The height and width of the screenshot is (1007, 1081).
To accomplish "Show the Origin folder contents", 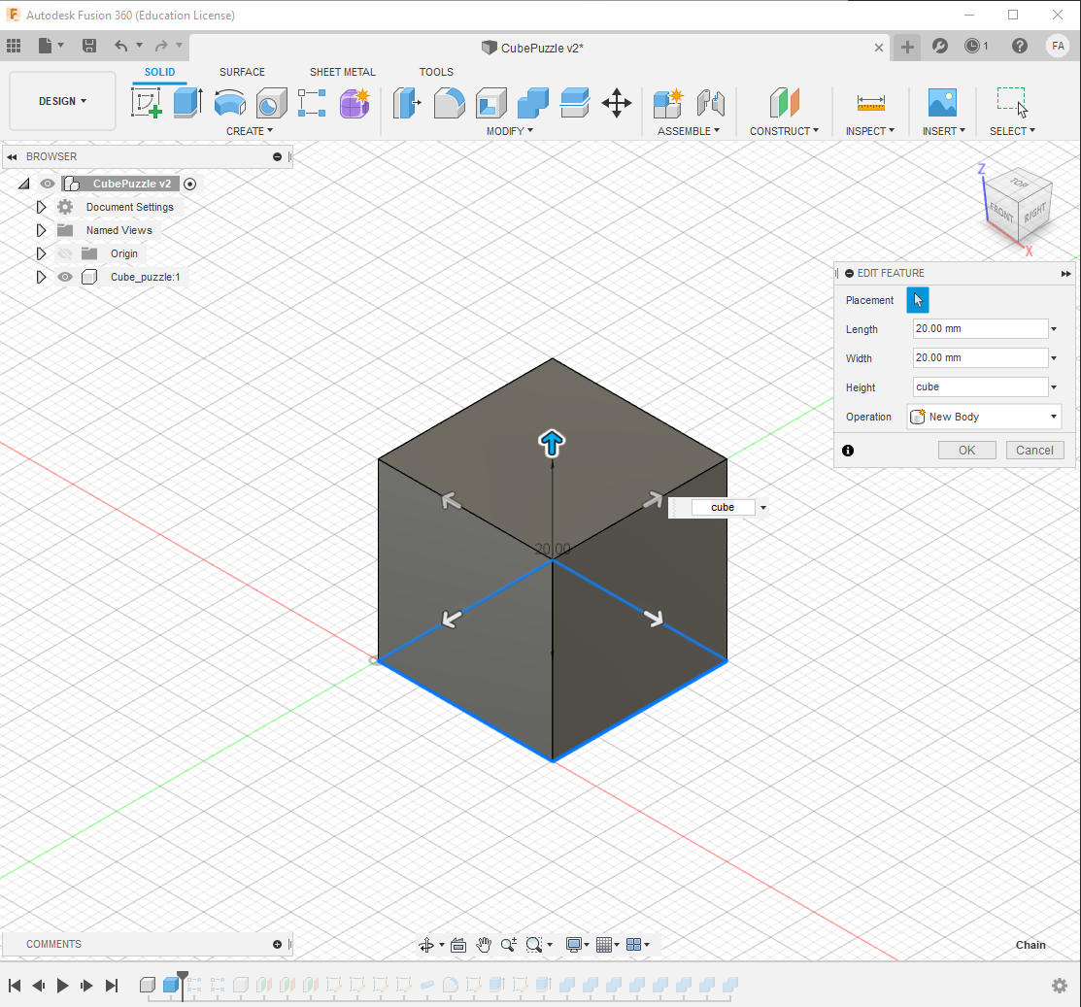I will click(40, 253).
